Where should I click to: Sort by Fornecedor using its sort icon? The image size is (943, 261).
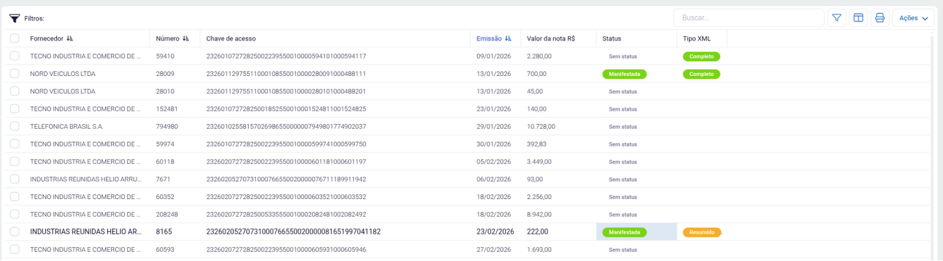click(x=70, y=39)
